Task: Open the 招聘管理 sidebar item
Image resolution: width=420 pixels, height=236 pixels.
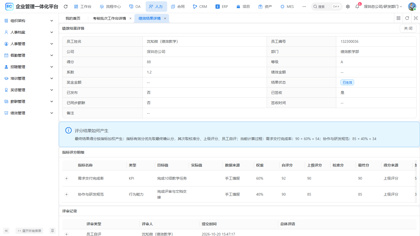Action: 29,67
